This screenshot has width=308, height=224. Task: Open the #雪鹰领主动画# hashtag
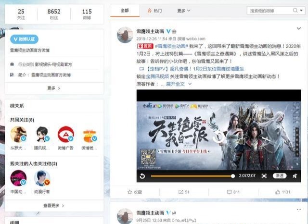(171, 46)
